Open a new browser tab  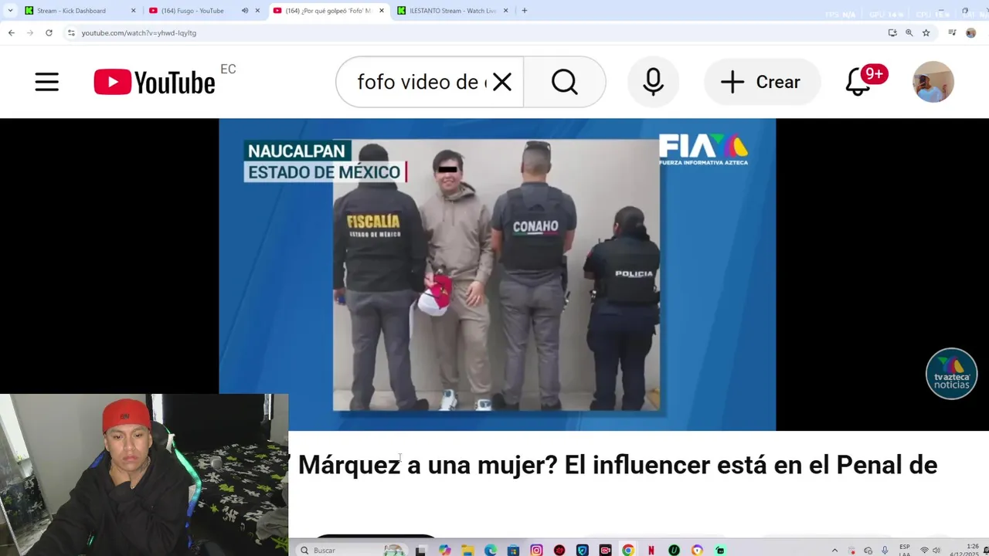[524, 11]
